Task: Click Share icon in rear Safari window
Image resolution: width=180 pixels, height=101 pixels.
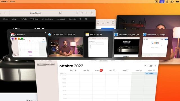Action: point(103,22)
